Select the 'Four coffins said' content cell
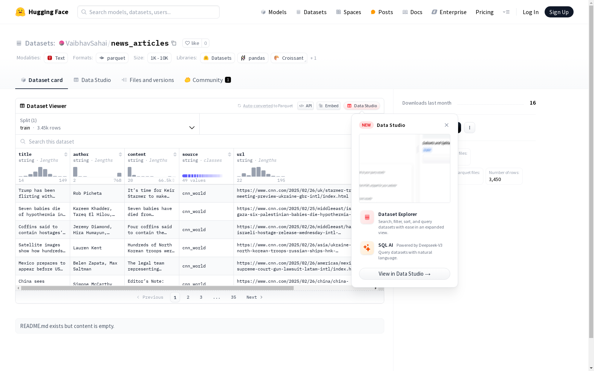Image resolution: width=594 pixels, height=371 pixels. coord(152,230)
